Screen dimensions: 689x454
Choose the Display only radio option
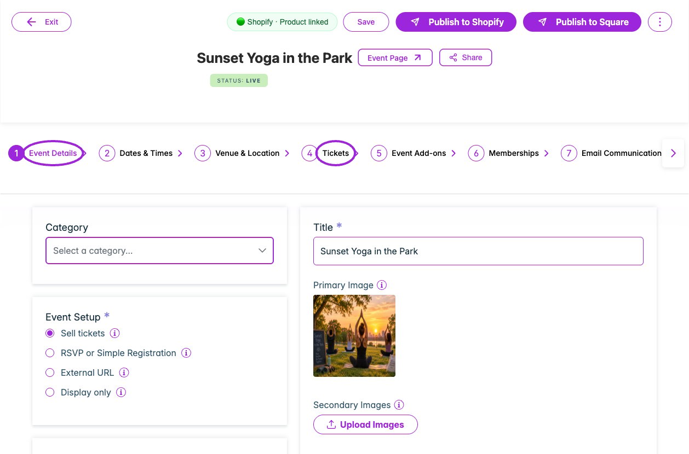click(x=50, y=392)
